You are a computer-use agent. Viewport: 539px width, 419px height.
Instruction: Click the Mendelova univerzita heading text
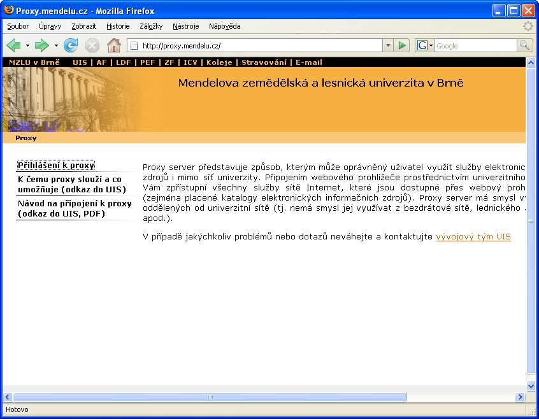tap(320, 83)
